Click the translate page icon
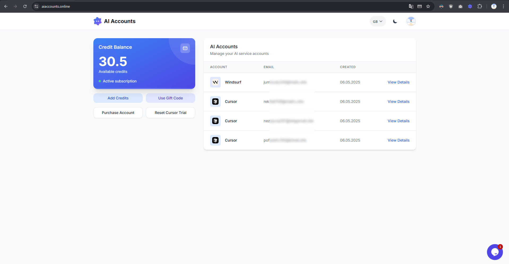509x264 pixels. click(411, 6)
